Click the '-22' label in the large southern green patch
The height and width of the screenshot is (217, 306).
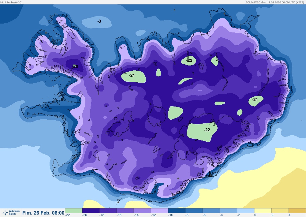tap(207, 130)
